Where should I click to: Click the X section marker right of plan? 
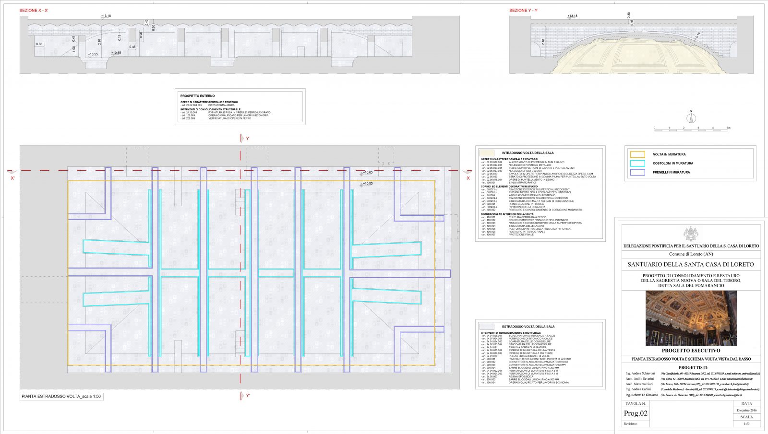pos(468,178)
